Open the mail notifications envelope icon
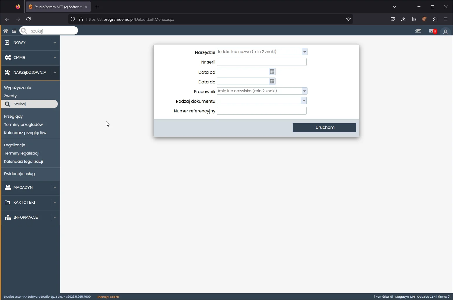Viewport: 453px width, 300px height. pyautogui.click(x=432, y=31)
